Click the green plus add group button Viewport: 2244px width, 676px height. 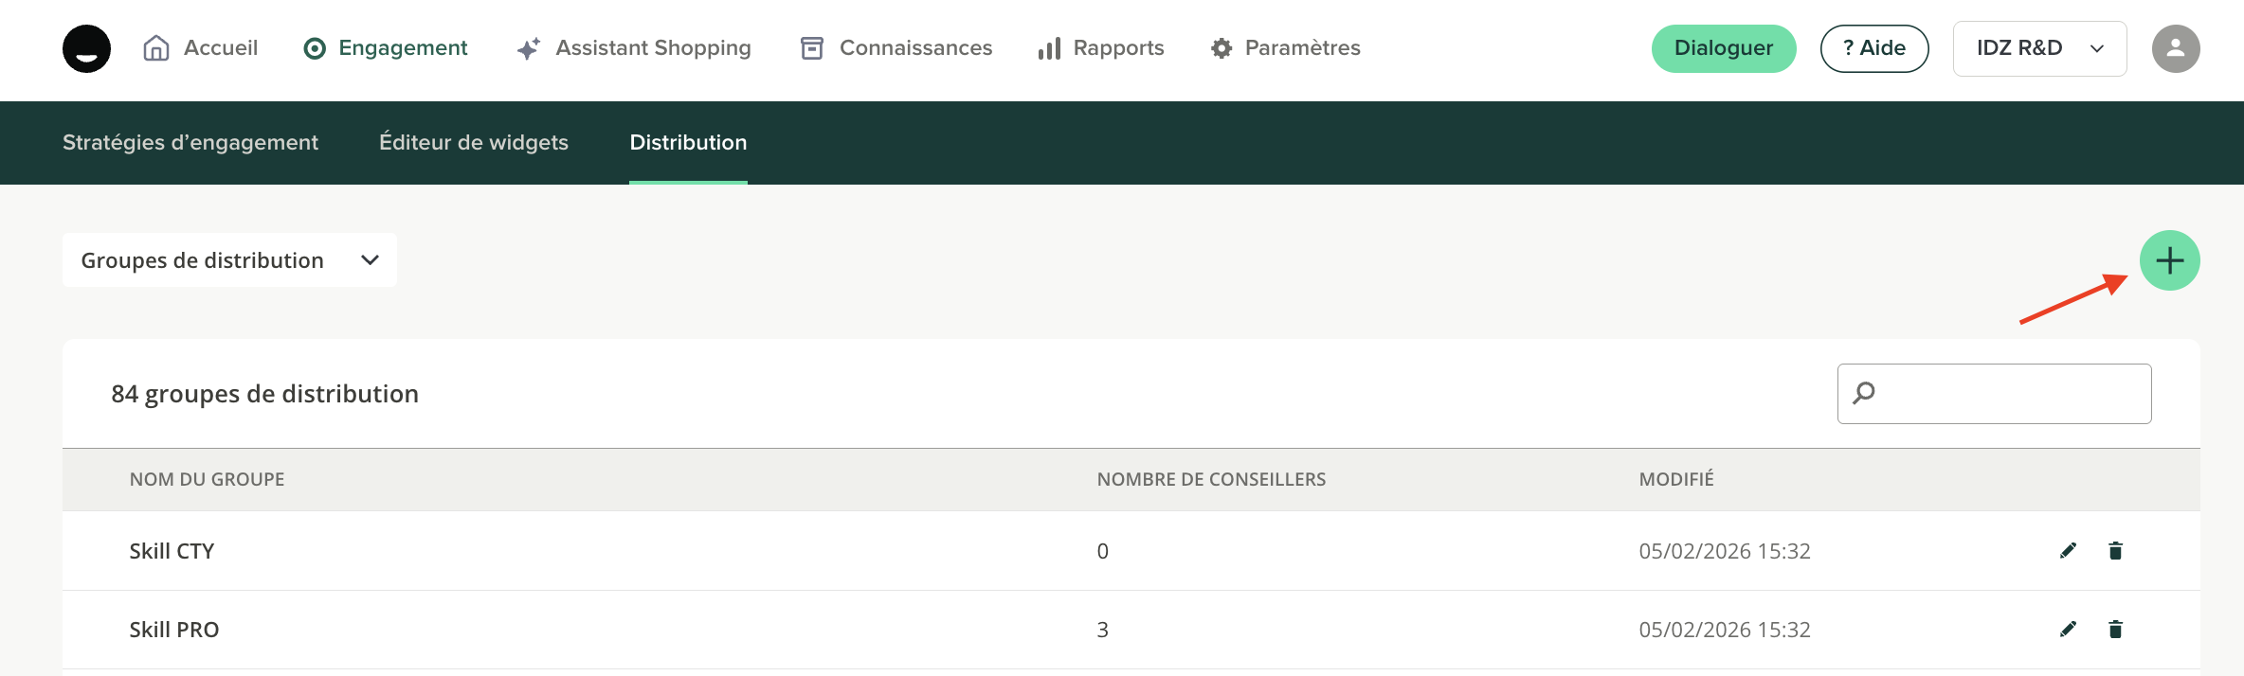tap(2169, 260)
